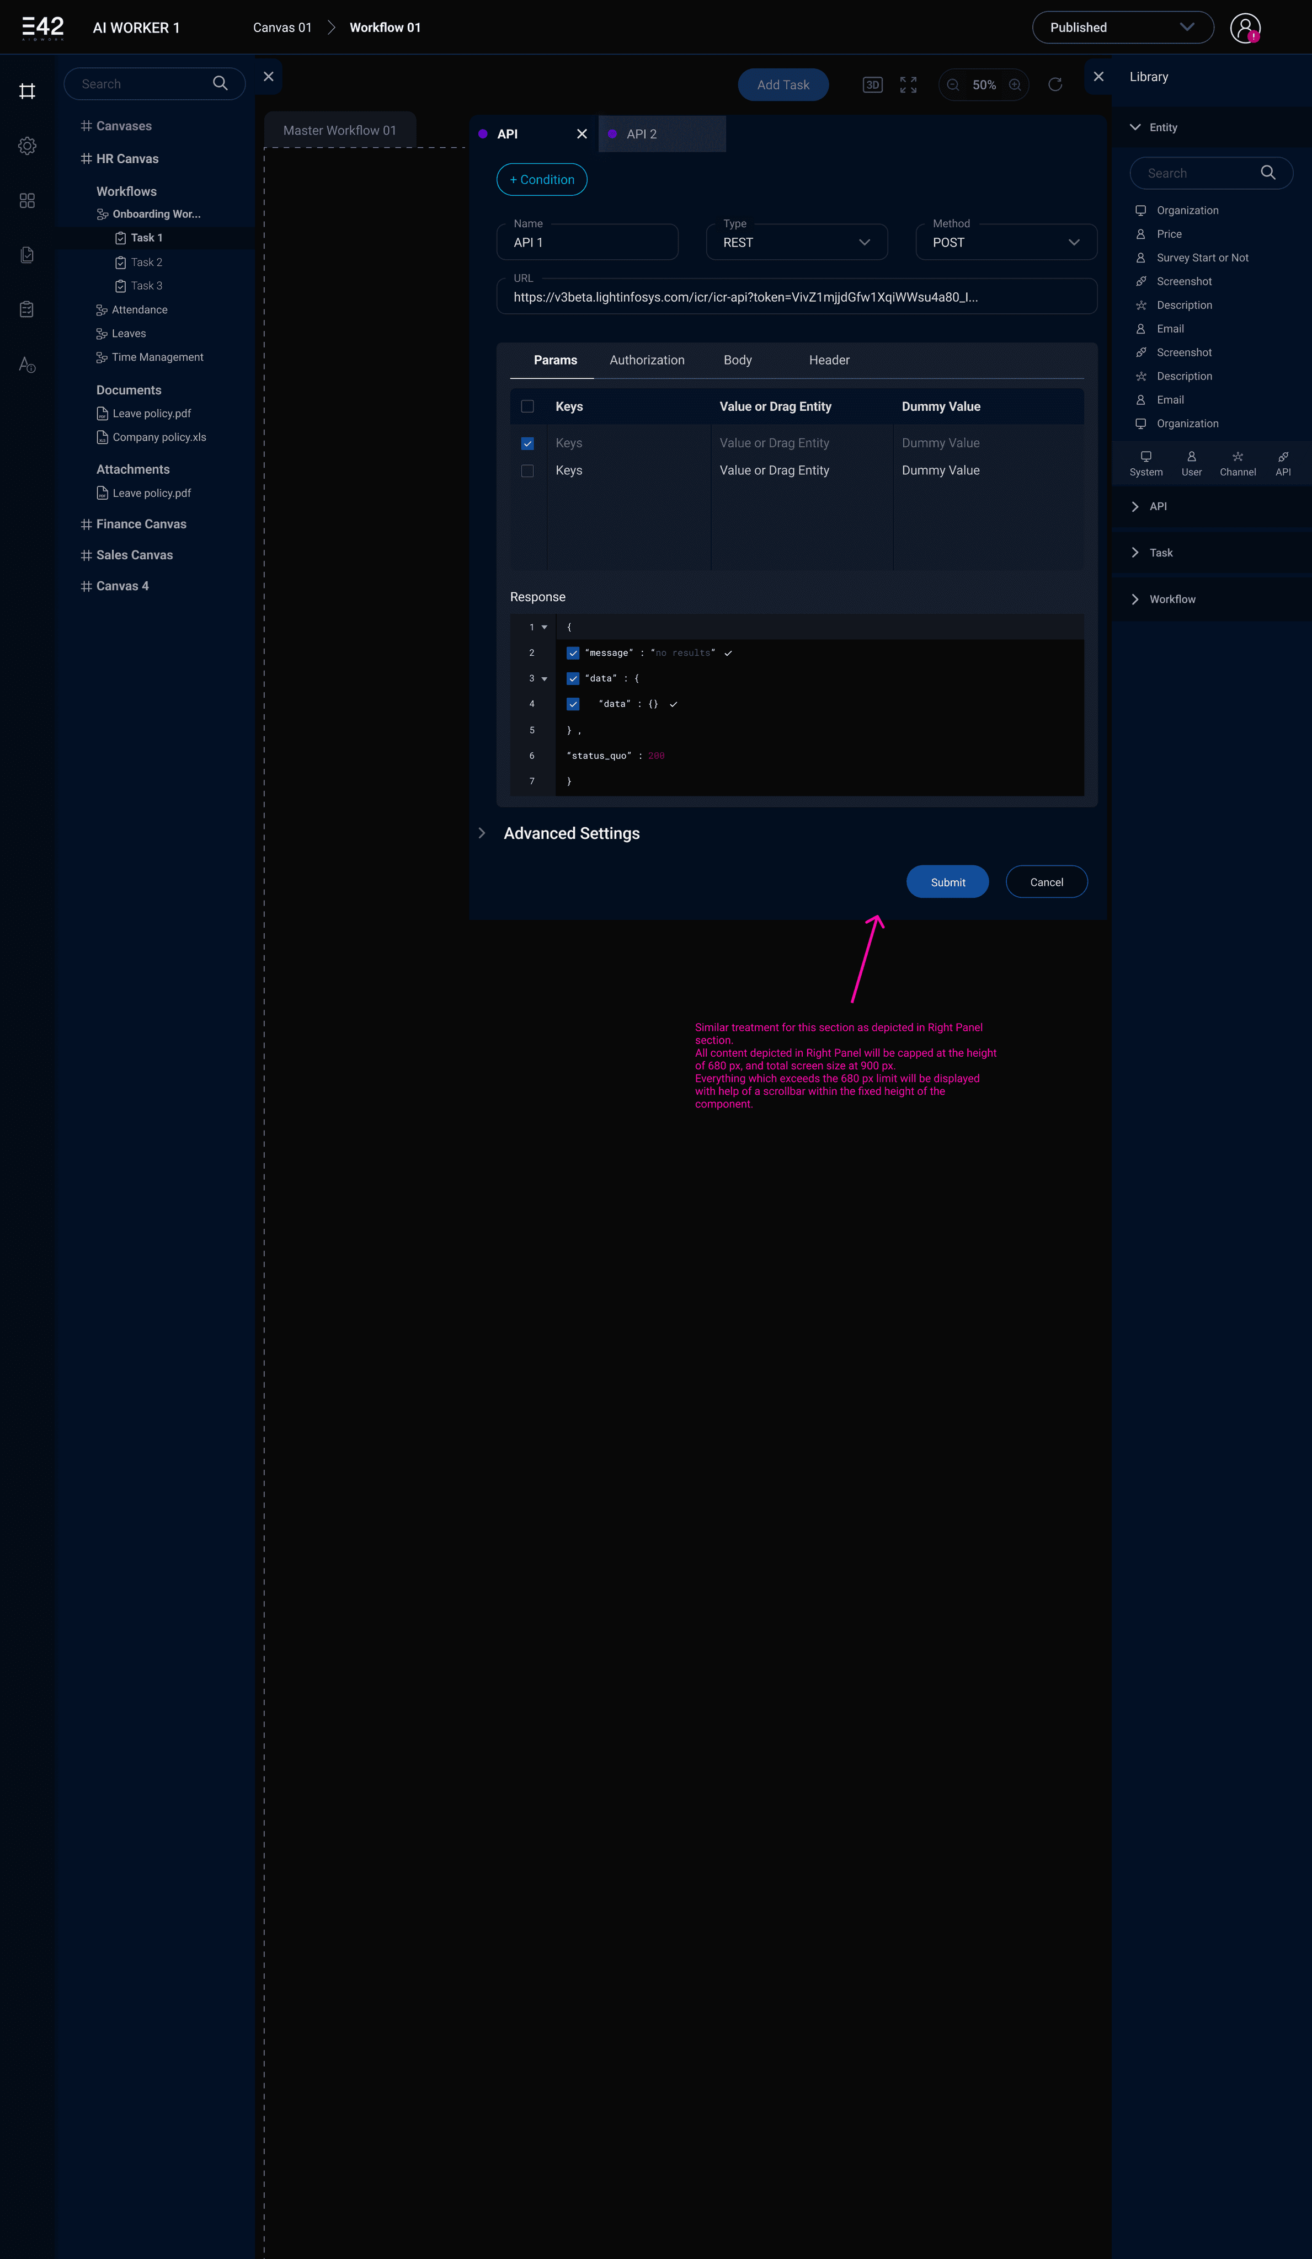
Task: Tick the second Keys row checkbox
Action: 527,470
